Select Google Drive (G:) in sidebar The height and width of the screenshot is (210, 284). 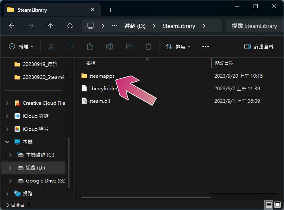click(41, 181)
